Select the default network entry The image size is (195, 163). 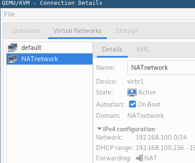click(x=50, y=48)
